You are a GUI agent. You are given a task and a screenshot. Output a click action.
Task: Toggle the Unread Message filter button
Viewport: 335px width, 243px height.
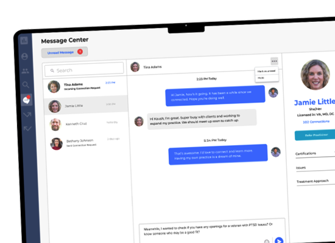pyautogui.click(x=65, y=52)
